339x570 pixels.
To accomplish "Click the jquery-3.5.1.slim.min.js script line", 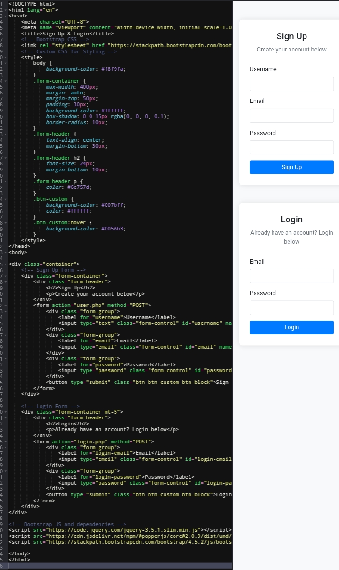I will point(120,530).
